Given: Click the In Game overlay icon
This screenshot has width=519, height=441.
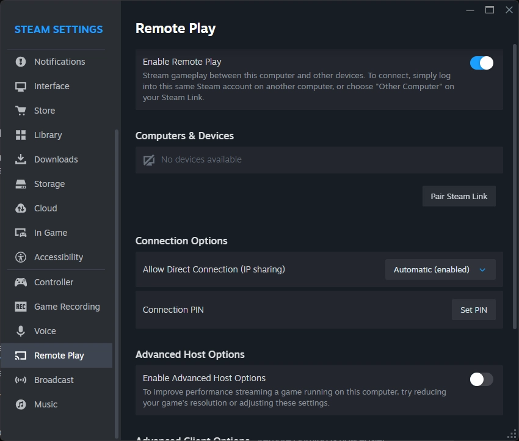Looking at the screenshot, I should tap(21, 233).
